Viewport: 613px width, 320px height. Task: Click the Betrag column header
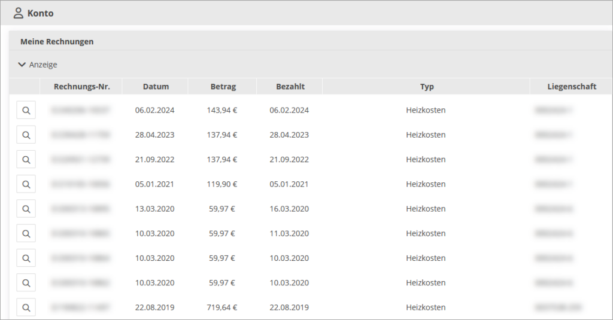click(223, 87)
